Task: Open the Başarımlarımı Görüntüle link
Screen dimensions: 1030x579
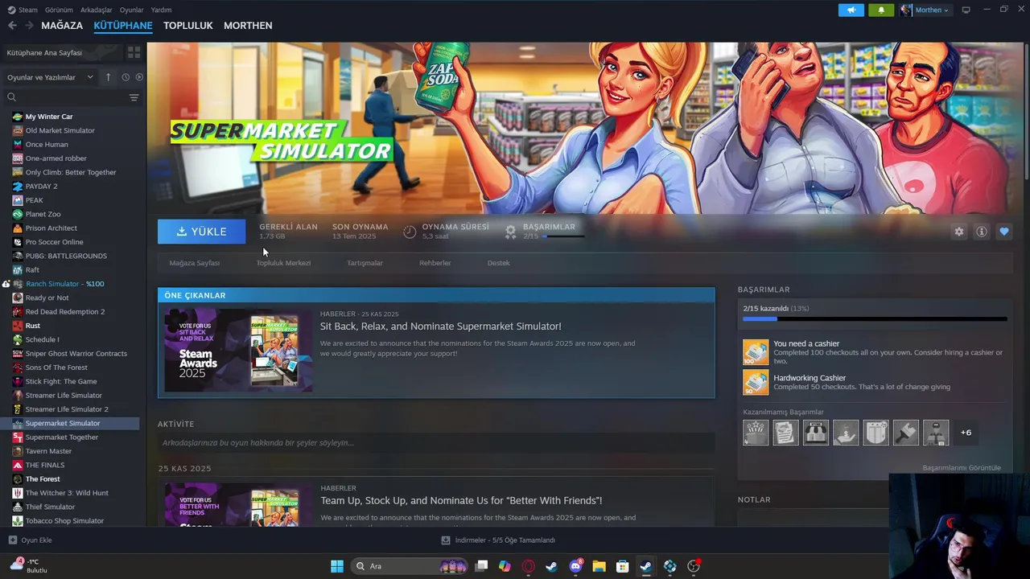Action: pos(962,468)
